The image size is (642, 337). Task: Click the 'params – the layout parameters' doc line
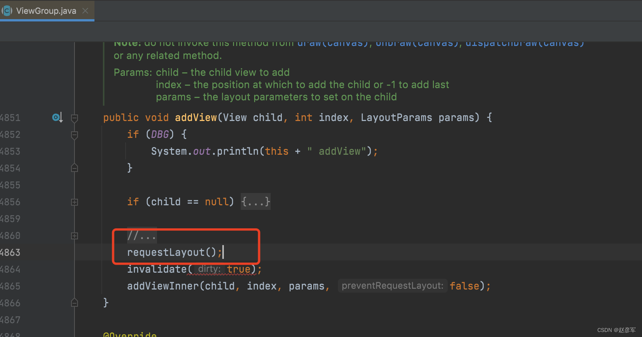click(276, 97)
